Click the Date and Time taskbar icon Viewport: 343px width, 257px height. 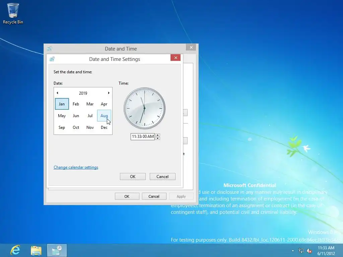57,250
